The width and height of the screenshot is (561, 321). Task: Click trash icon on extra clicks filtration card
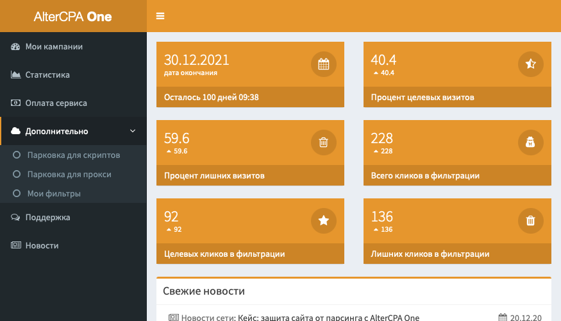click(530, 221)
